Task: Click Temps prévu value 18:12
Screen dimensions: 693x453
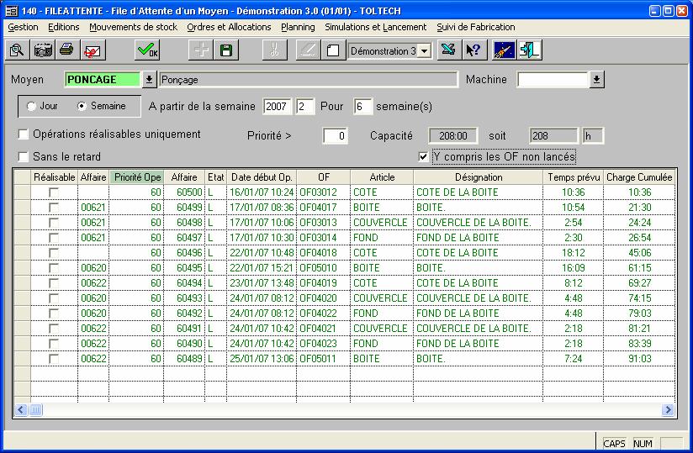Action: 574,253
